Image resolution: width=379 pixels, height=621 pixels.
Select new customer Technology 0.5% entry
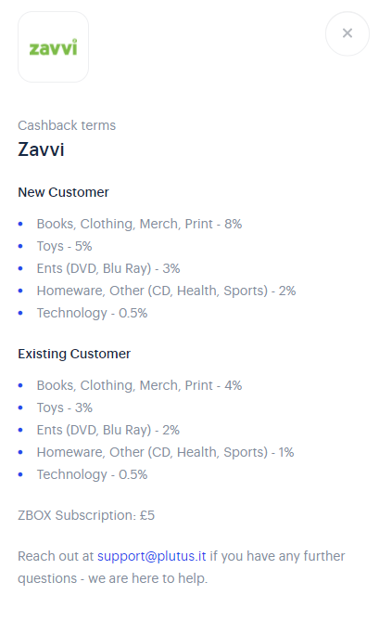(92, 313)
